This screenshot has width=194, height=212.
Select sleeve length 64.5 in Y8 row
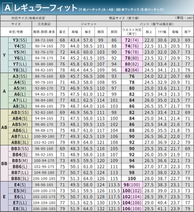click(x=88, y=70)
